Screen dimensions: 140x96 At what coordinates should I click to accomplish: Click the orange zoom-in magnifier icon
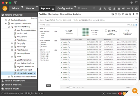coord(135,91)
